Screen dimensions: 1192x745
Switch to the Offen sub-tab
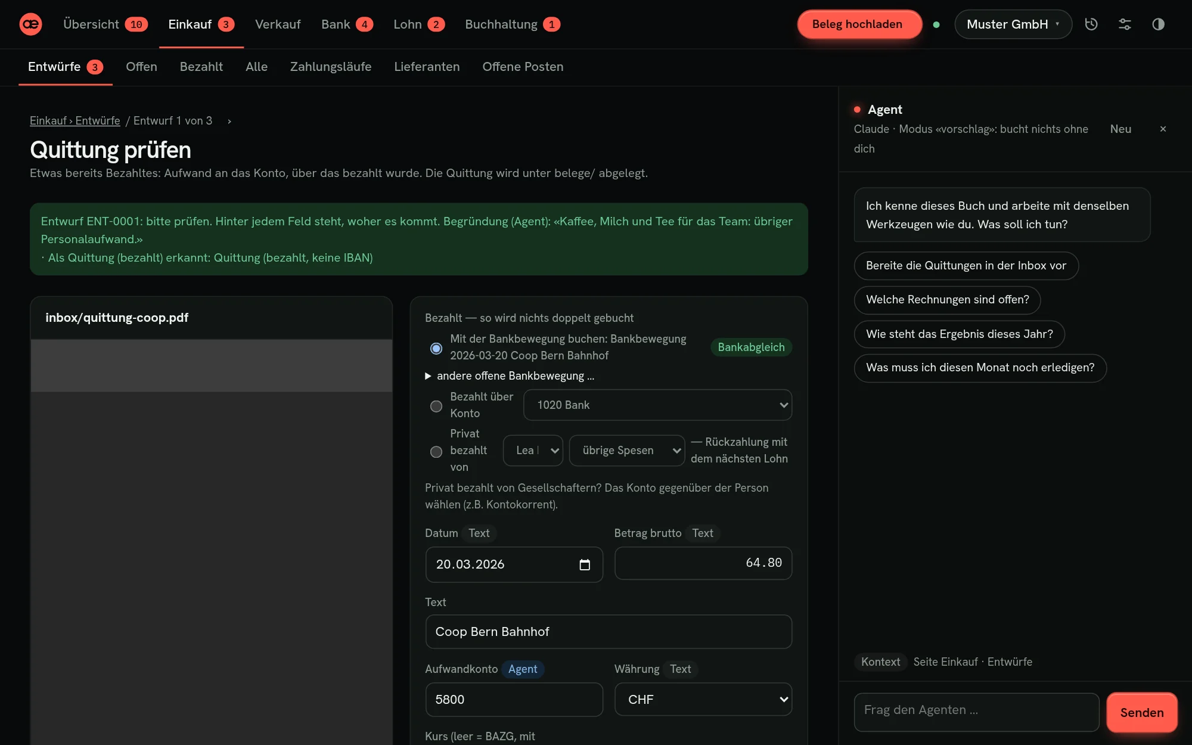(141, 67)
